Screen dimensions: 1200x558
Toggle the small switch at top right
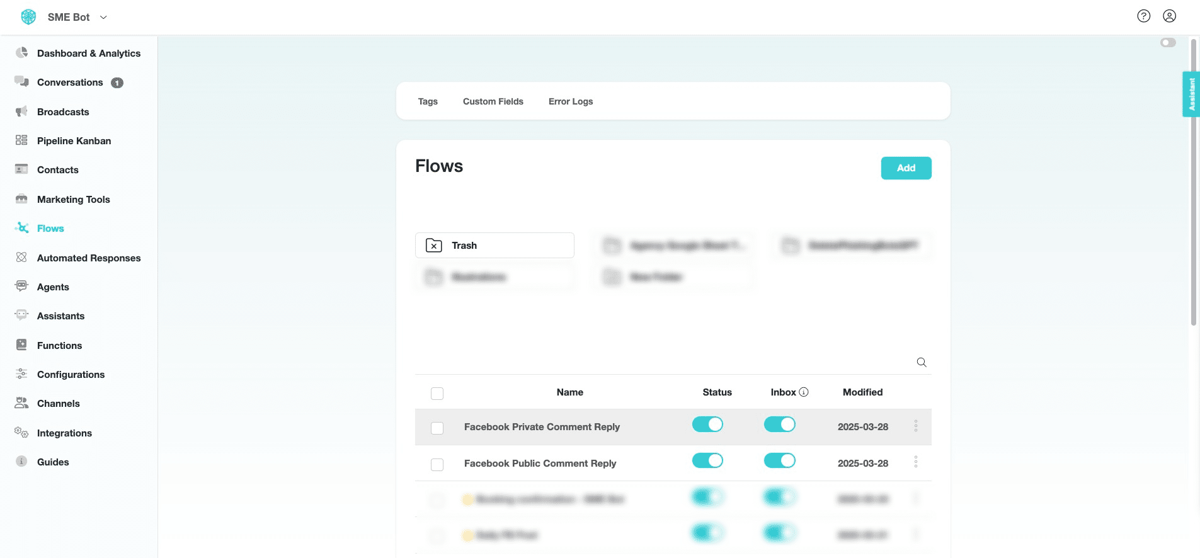(1168, 43)
